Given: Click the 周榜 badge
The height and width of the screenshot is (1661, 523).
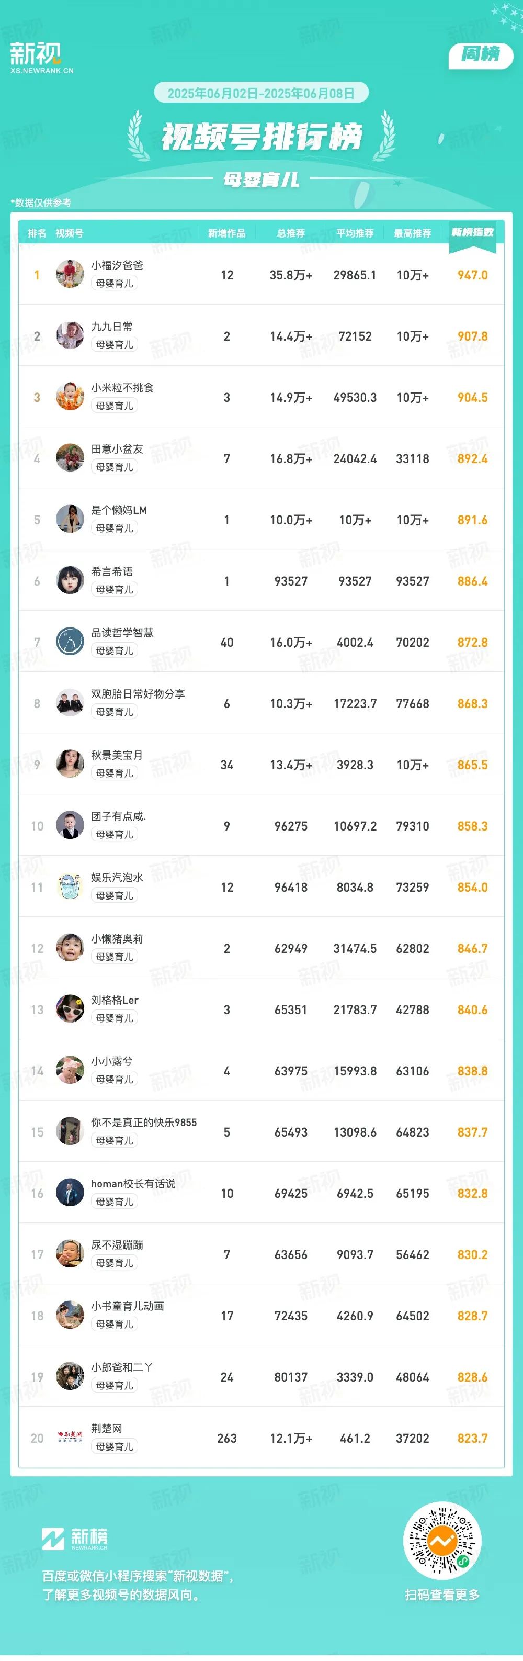Looking at the screenshot, I should point(481,55).
